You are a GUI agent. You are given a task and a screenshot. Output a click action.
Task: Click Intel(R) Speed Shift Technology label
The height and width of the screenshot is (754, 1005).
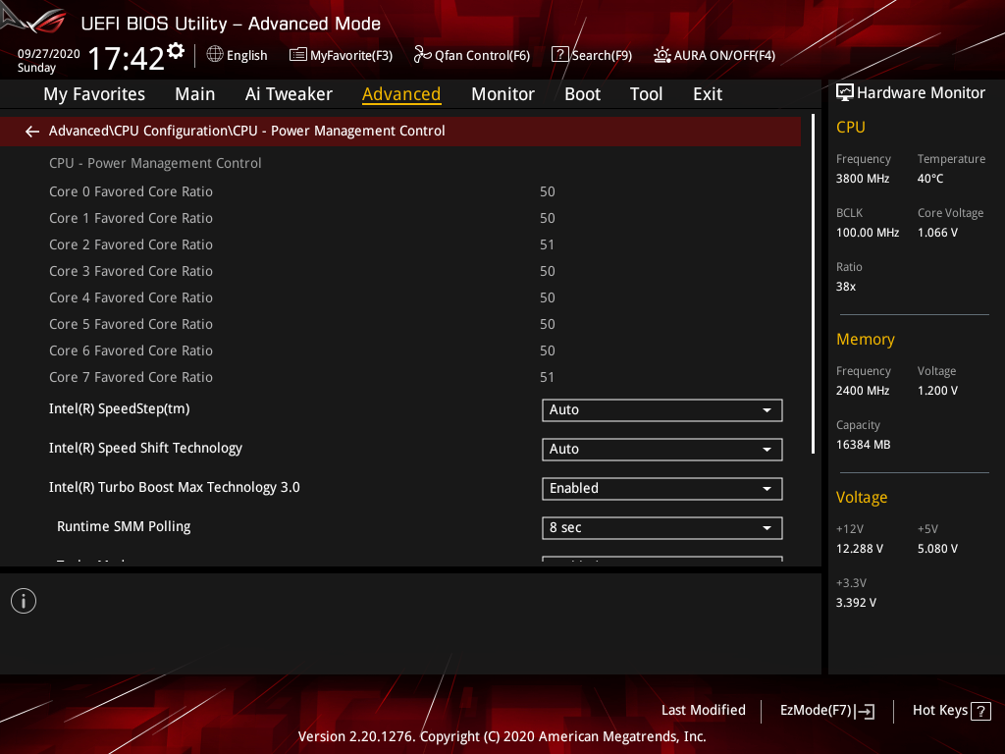click(145, 448)
